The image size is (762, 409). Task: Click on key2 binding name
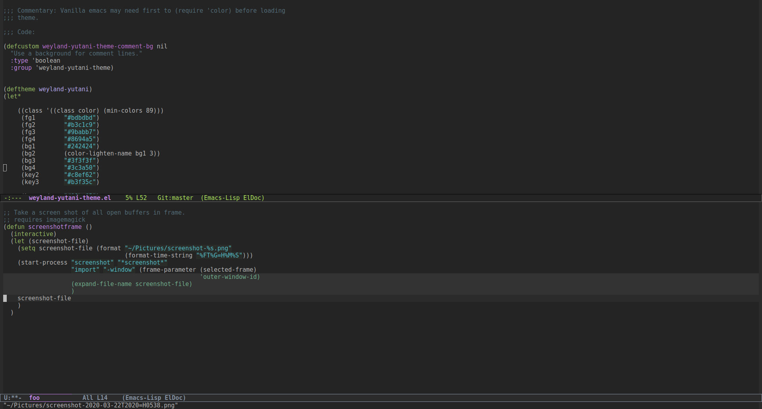pos(32,175)
